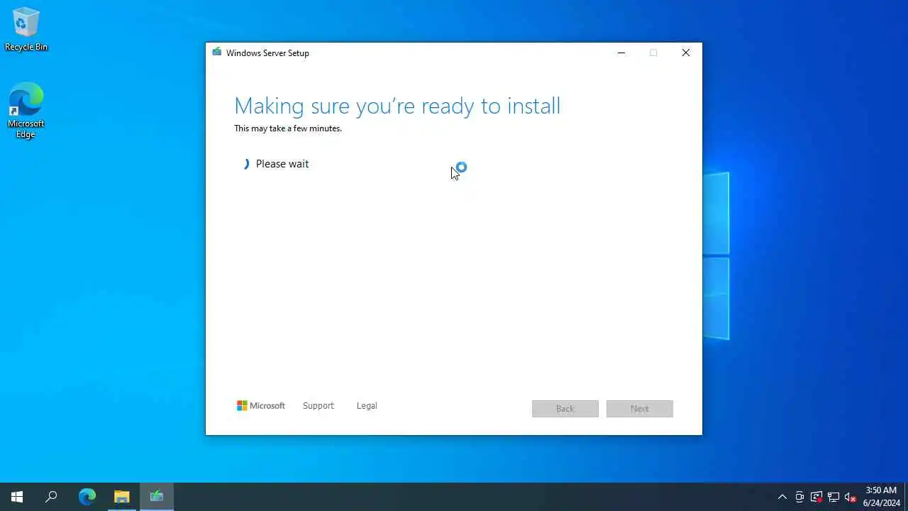Select the Windows Server Setup taskbar button
This screenshot has height=511, width=908.
[x=157, y=497]
